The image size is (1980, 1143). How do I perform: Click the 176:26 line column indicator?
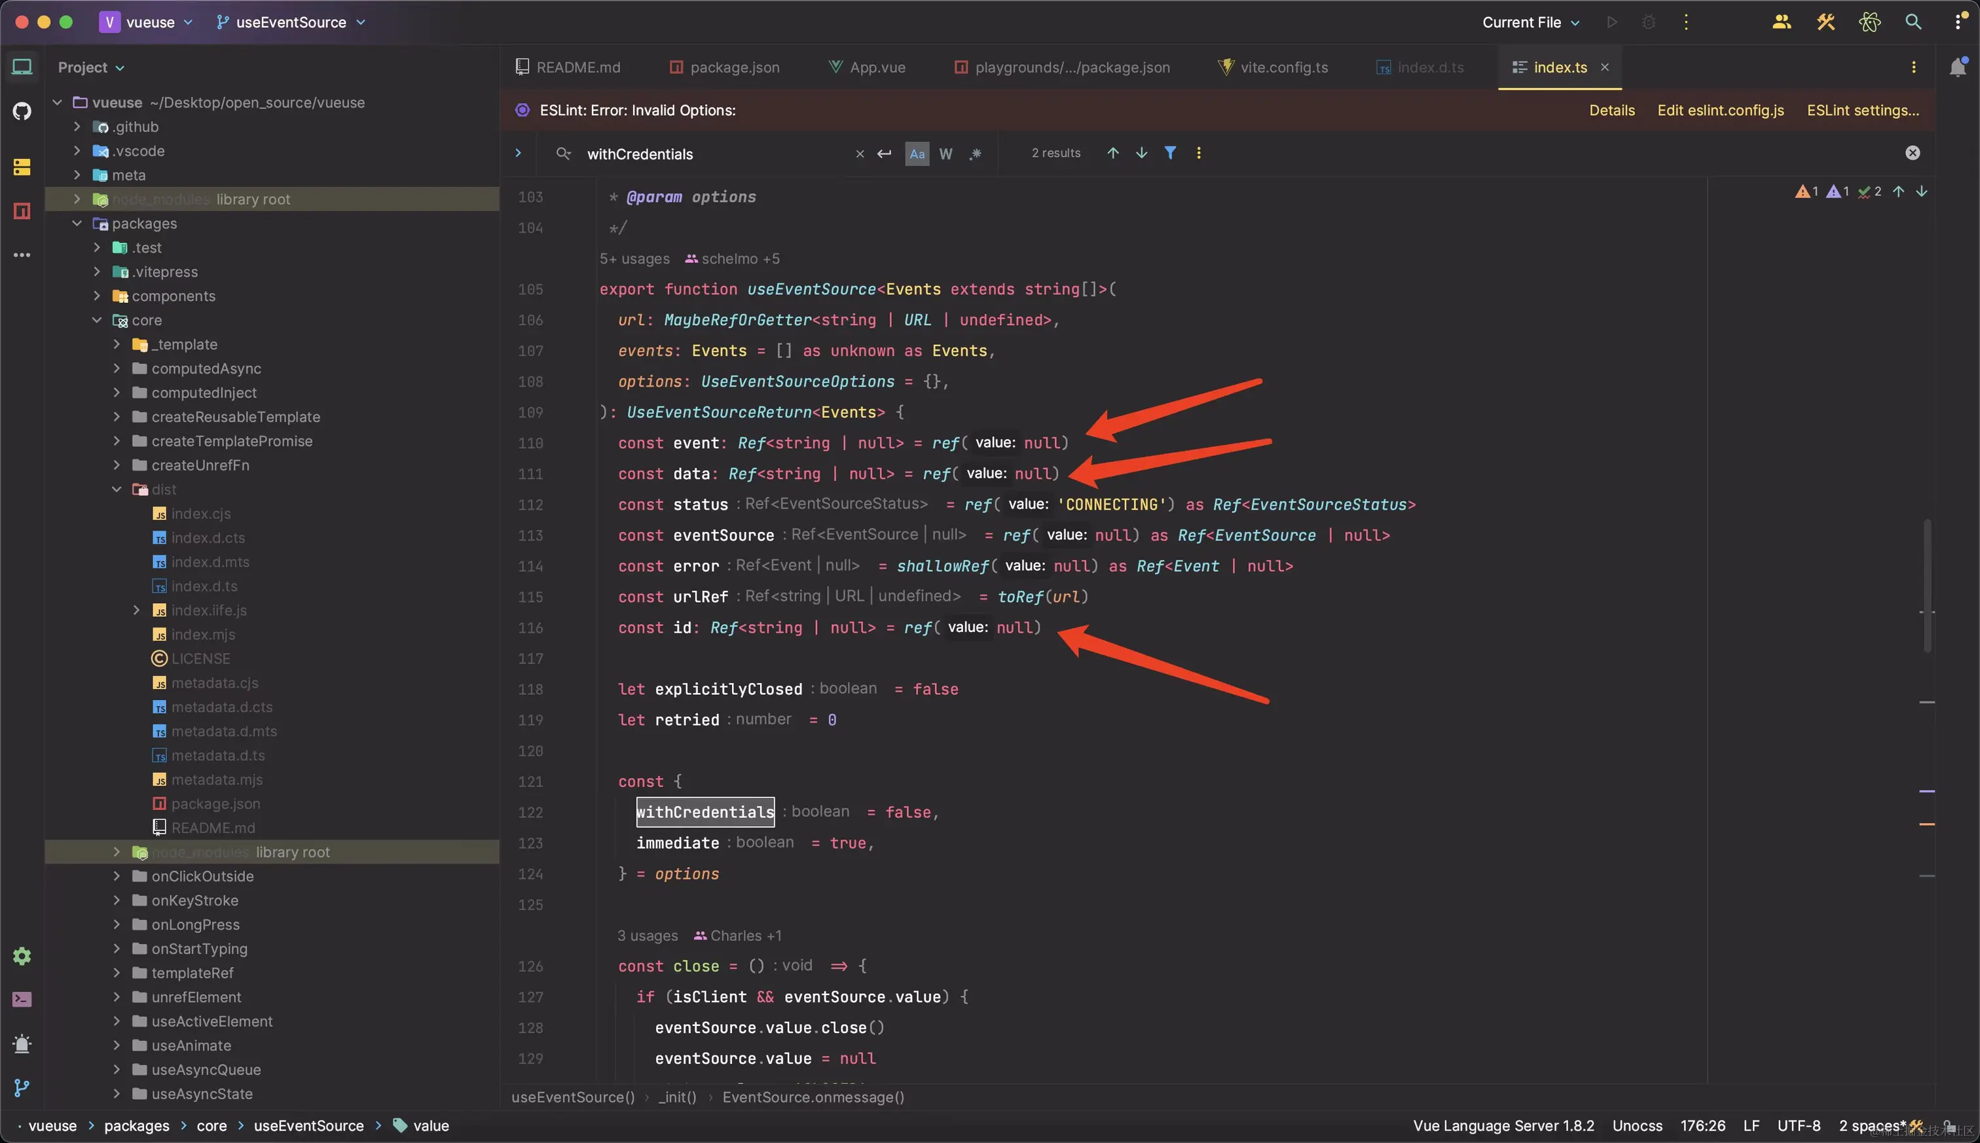(1703, 1126)
